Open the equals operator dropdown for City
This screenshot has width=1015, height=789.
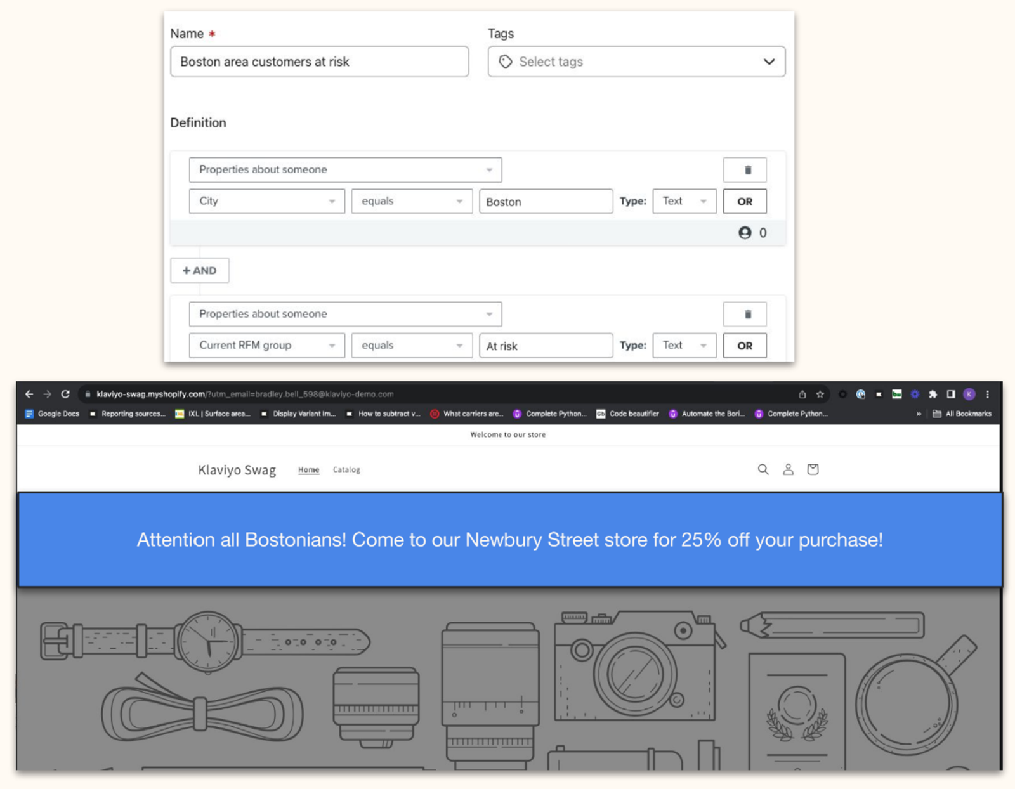tap(412, 201)
